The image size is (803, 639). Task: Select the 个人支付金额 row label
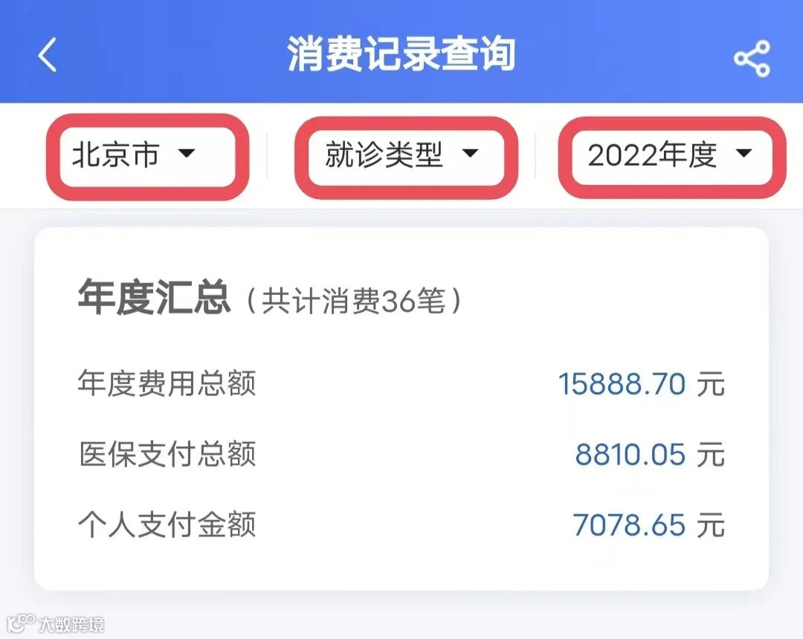click(x=167, y=525)
